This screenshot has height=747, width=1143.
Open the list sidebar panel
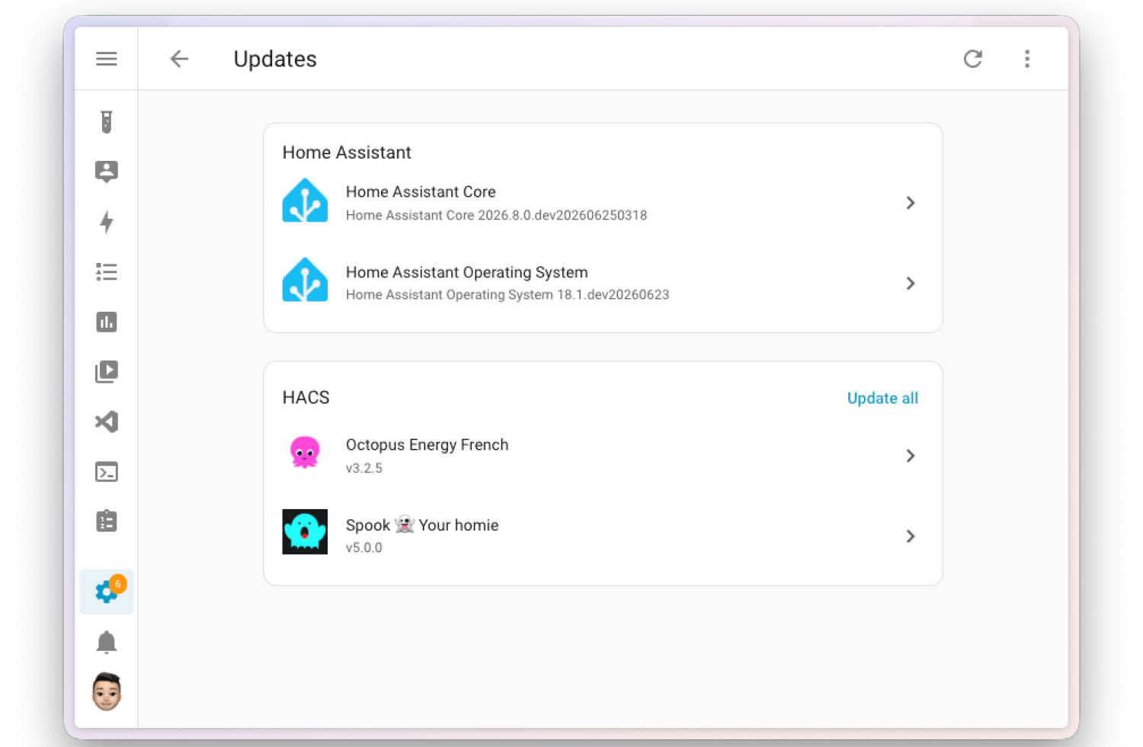(x=106, y=272)
